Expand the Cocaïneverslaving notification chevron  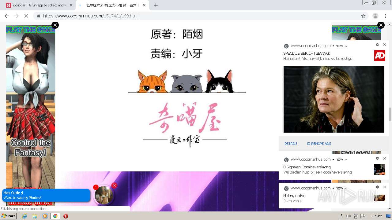point(346,159)
